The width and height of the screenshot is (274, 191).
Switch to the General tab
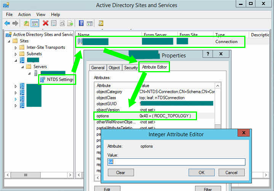click(x=98, y=67)
